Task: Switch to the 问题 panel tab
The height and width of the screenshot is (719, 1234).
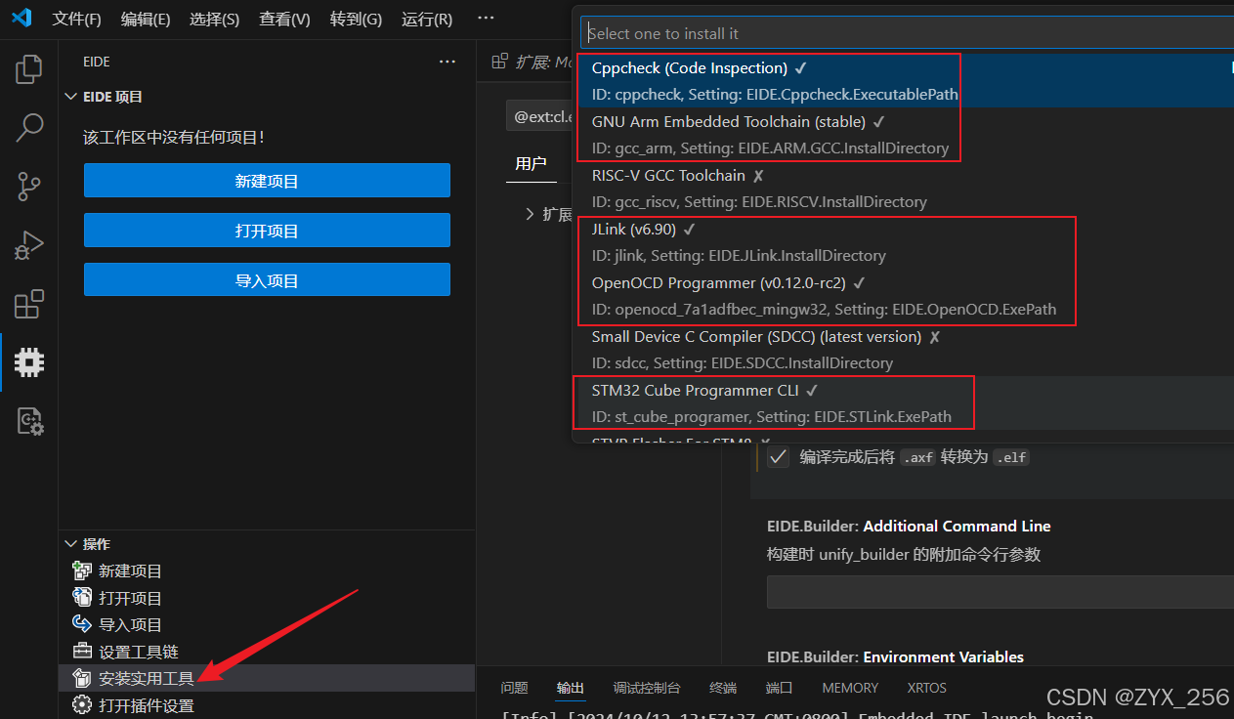Action: [514, 688]
